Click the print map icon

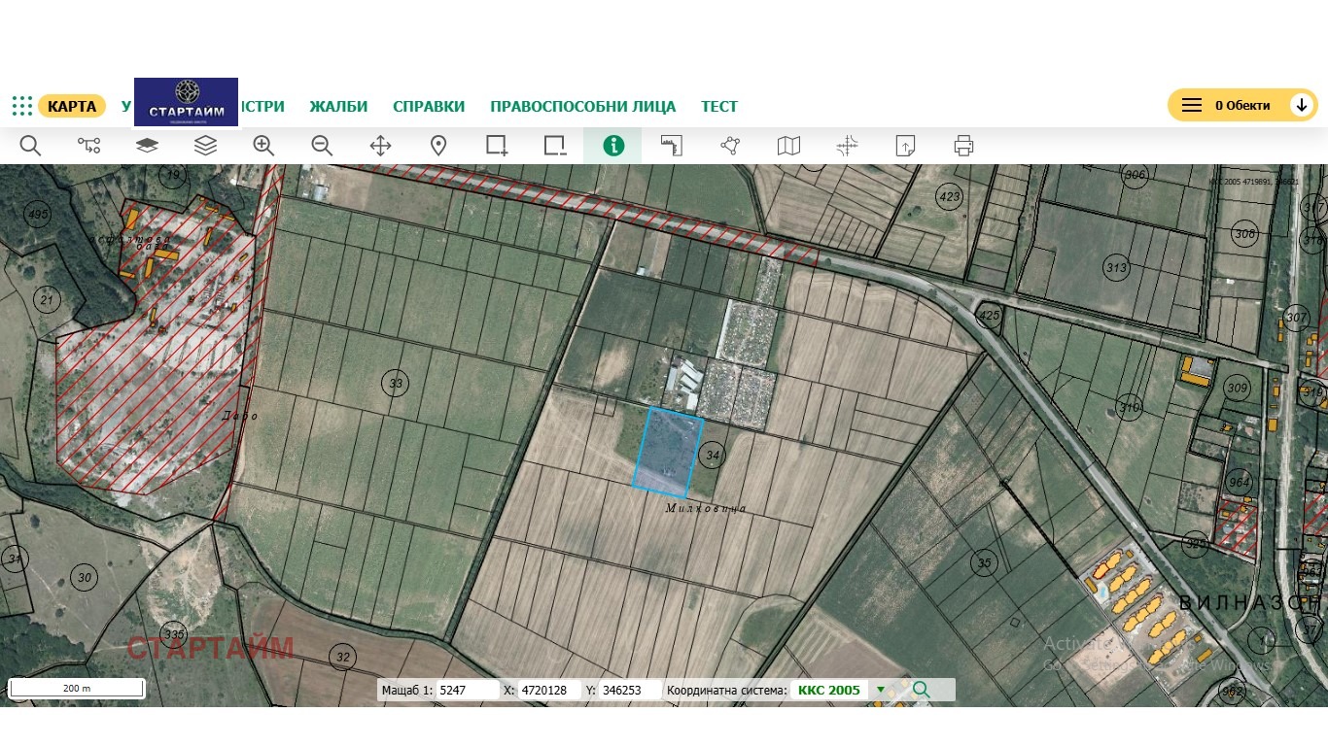pos(963,146)
